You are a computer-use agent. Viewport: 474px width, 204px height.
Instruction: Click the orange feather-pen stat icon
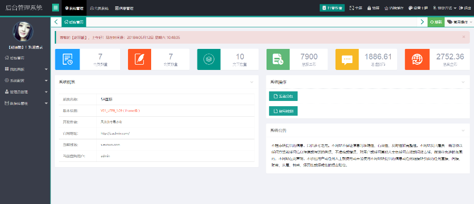[140, 59]
